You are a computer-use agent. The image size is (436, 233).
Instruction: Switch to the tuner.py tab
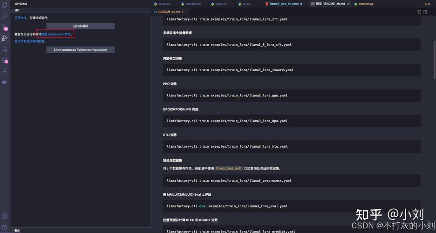click(x=219, y=4)
